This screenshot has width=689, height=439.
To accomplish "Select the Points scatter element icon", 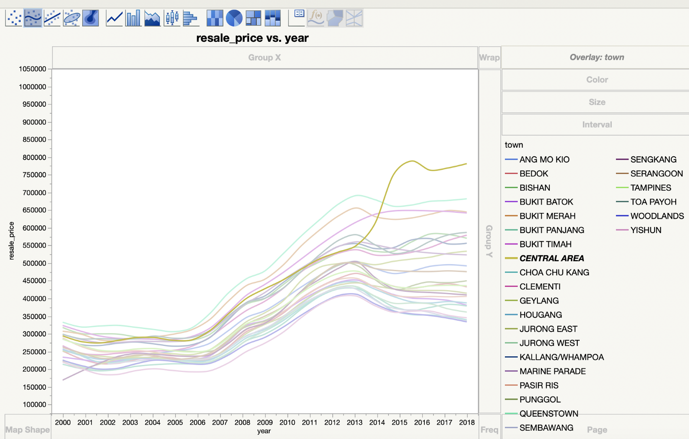I will (x=14, y=18).
